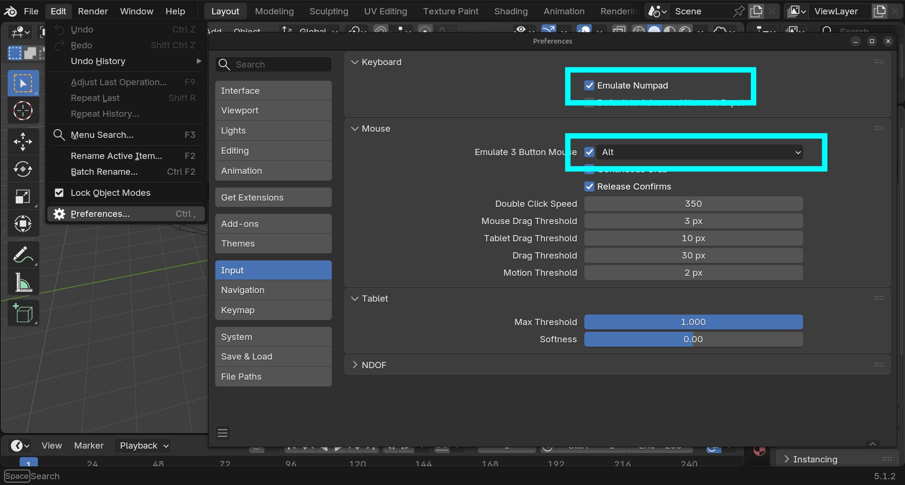Switch to the Sculpting workspace tab
The image size is (905, 485).
[329, 11]
